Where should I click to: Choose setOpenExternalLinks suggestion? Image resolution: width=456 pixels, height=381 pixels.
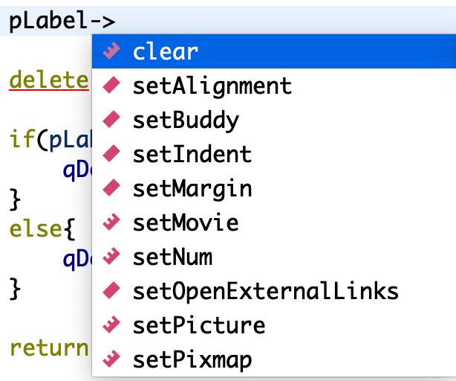[x=274, y=291]
